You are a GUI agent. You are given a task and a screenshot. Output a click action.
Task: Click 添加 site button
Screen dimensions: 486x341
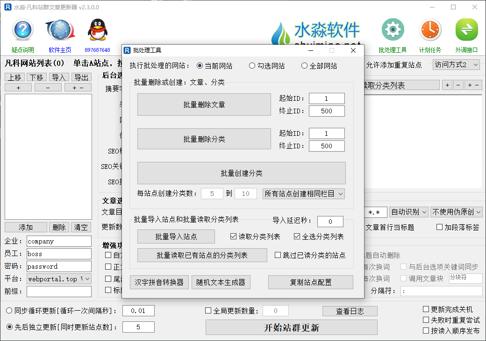click(x=26, y=227)
